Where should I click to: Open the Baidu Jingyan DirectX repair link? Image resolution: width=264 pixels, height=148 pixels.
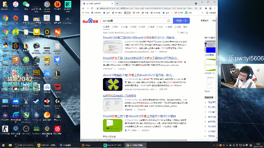pos(119,95)
